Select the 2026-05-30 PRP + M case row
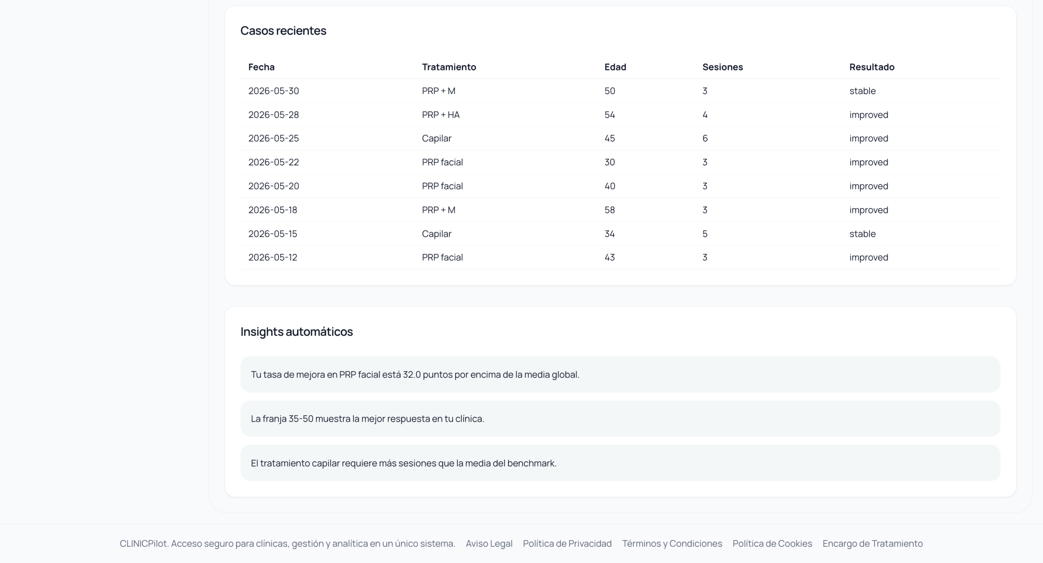1043x563 pixels. point(620,91)
